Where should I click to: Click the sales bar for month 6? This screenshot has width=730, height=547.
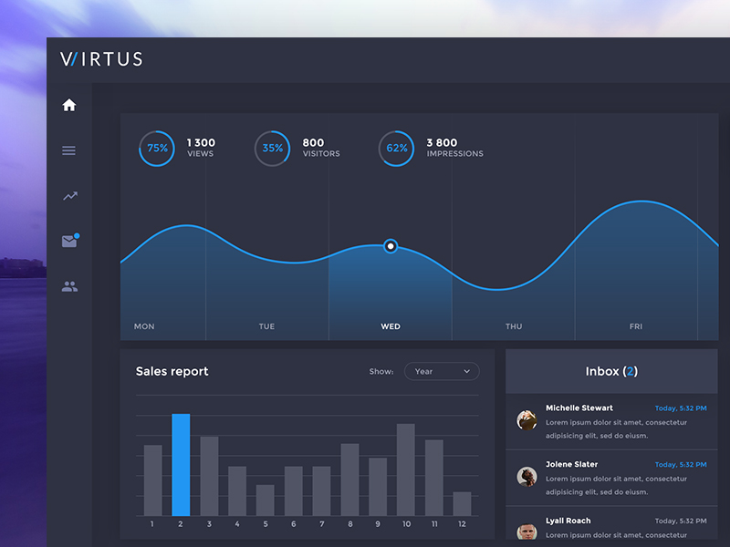(x=293, y=491)
